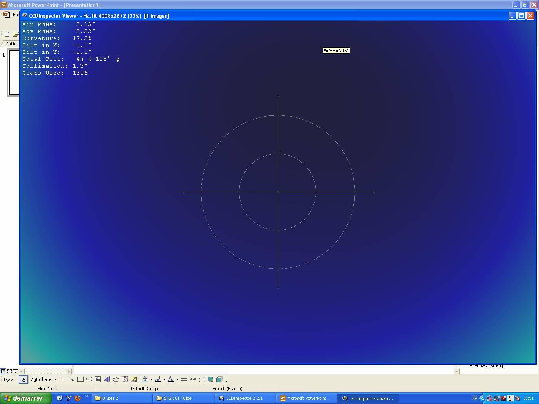This screenshot has height=404, width=539.
Task: Open the telescope app from Quick Launch
Action: [x=69, y=398]
